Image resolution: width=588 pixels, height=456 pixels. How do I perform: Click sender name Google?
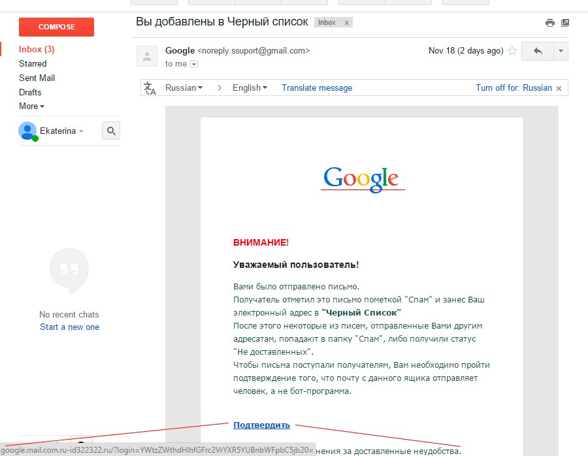[180, 50]
